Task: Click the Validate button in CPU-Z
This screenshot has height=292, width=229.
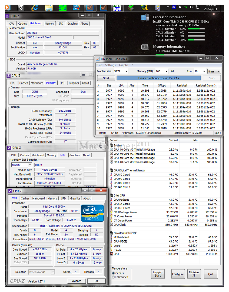Action: [77, 281]
